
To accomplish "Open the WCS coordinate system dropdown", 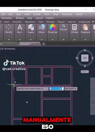I will pos(85,72).
